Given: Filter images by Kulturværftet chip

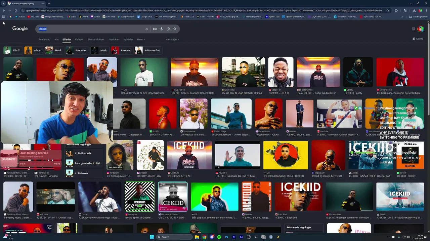Looking at the screenshot, I should [x=148, y=51].
